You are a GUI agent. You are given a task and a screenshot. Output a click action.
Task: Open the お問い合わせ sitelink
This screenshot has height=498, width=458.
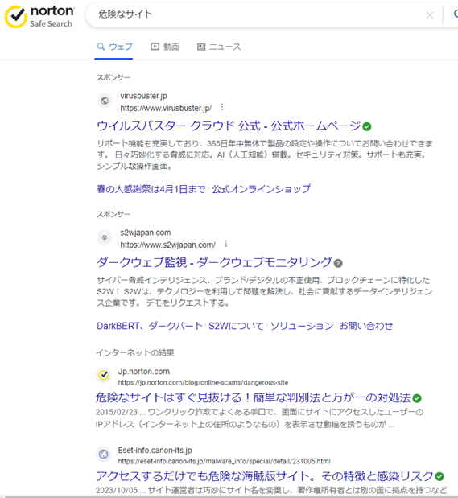[x=365, y=326]
